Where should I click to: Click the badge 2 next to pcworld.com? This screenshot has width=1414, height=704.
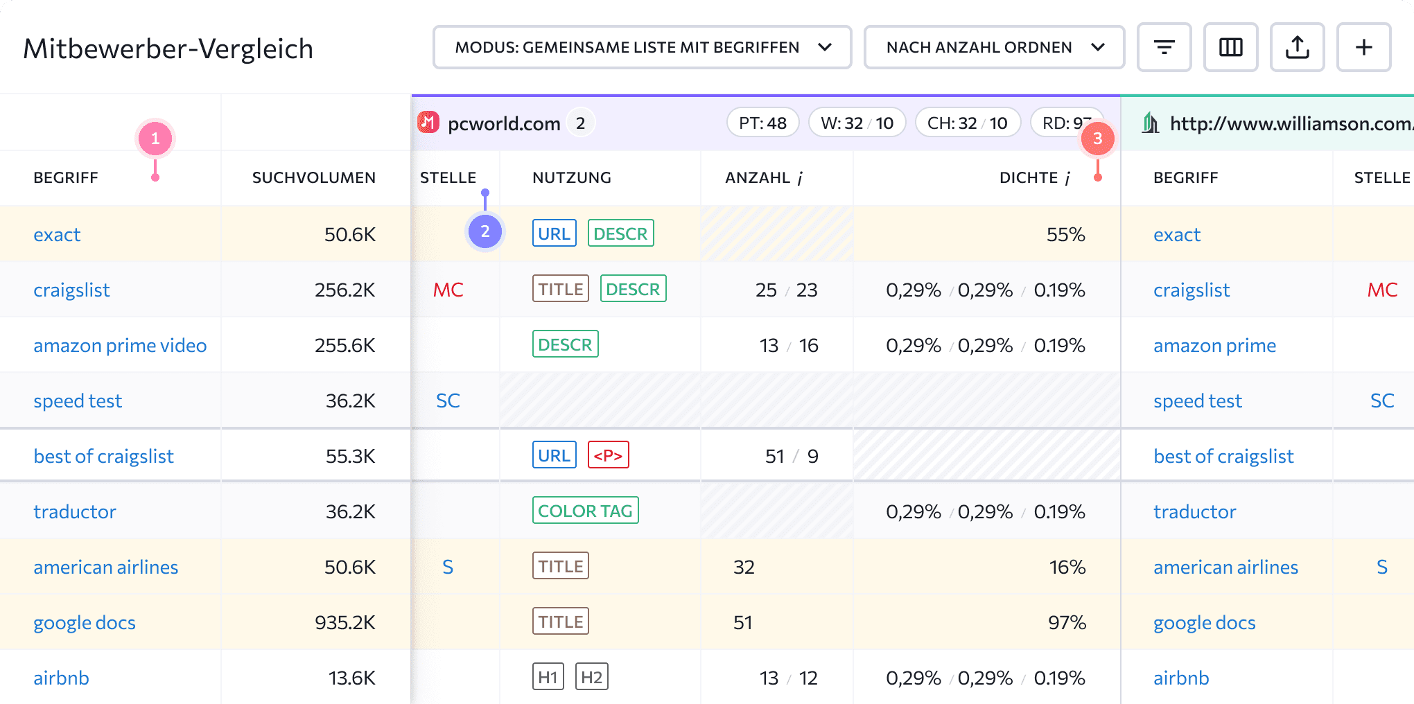[x=580, y=123]
